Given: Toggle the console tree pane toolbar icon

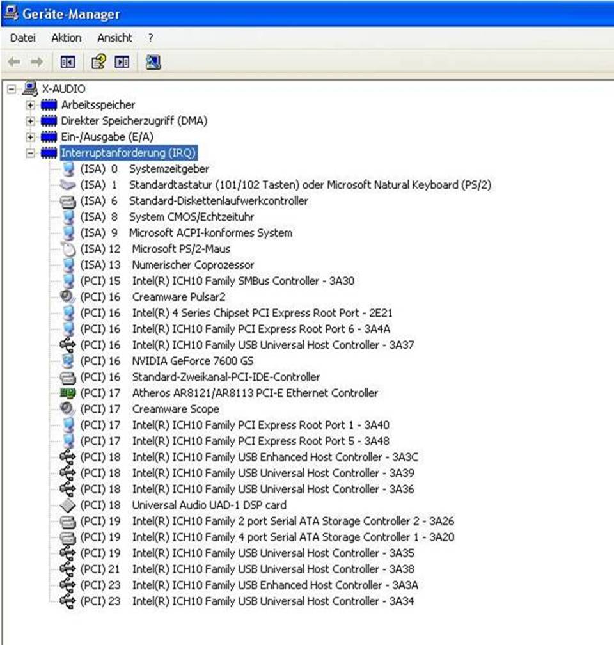Looking at the screenshot, I should [67, 62].
